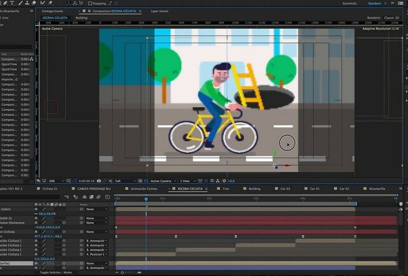Open the Standard workspace
Viewport: 408px width, 276px height.
[374, 3]
